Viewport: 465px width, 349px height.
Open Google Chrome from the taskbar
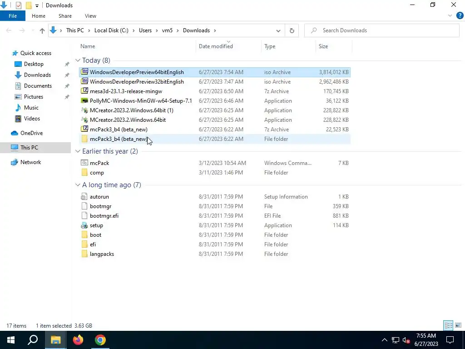click(x=100, y=340)
